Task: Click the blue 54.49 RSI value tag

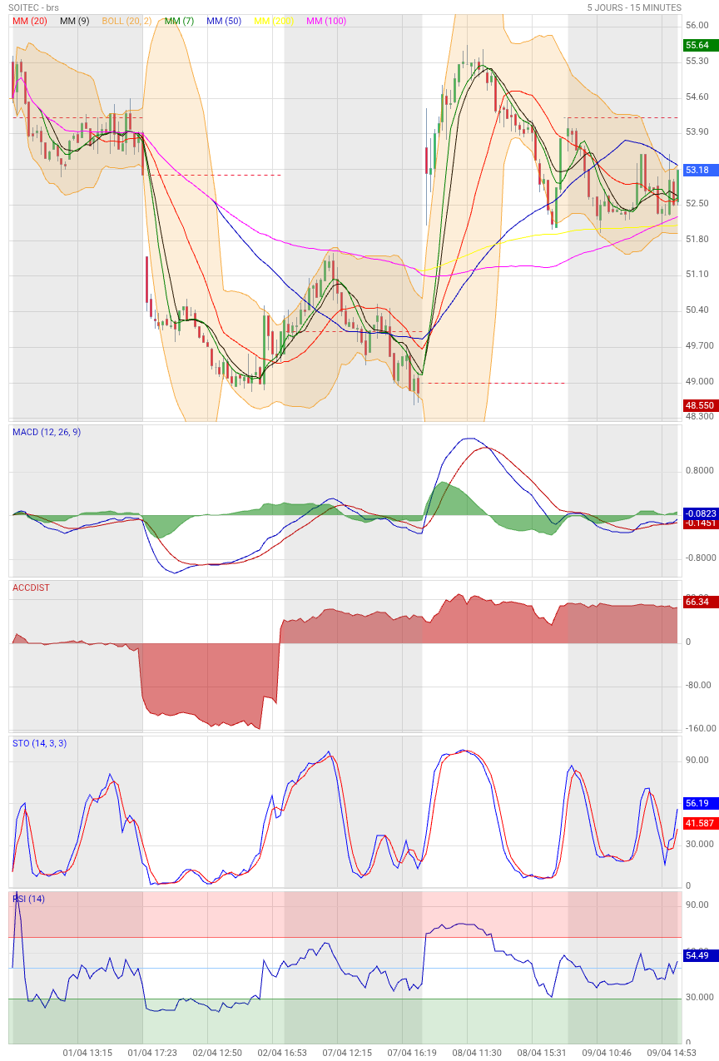Action: 701,956
